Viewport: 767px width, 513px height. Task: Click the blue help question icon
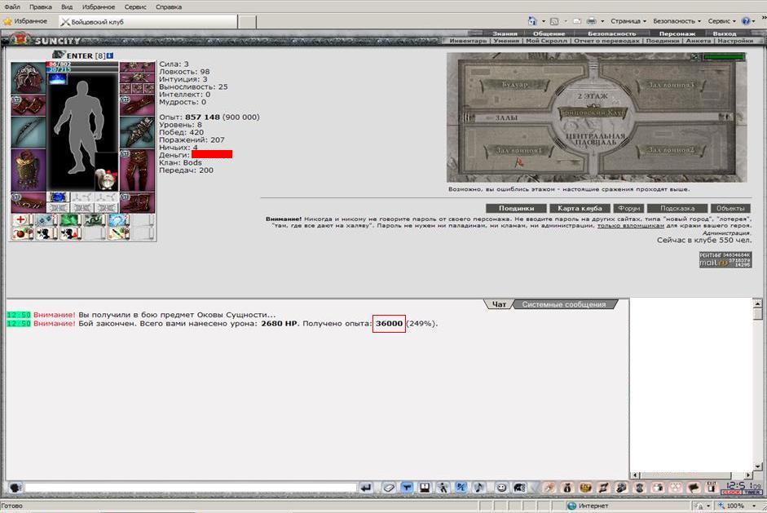point(746,21)
